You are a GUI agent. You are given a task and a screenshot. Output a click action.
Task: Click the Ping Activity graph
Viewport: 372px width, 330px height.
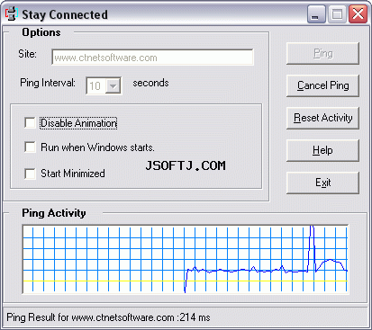(x=186, y=259)
